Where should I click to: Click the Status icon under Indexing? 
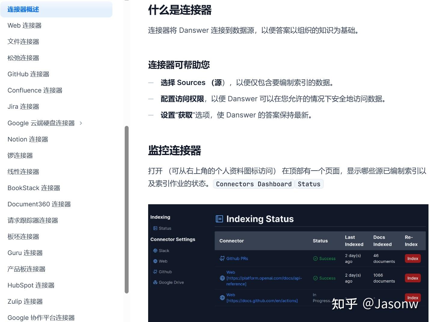coord(155,228)
